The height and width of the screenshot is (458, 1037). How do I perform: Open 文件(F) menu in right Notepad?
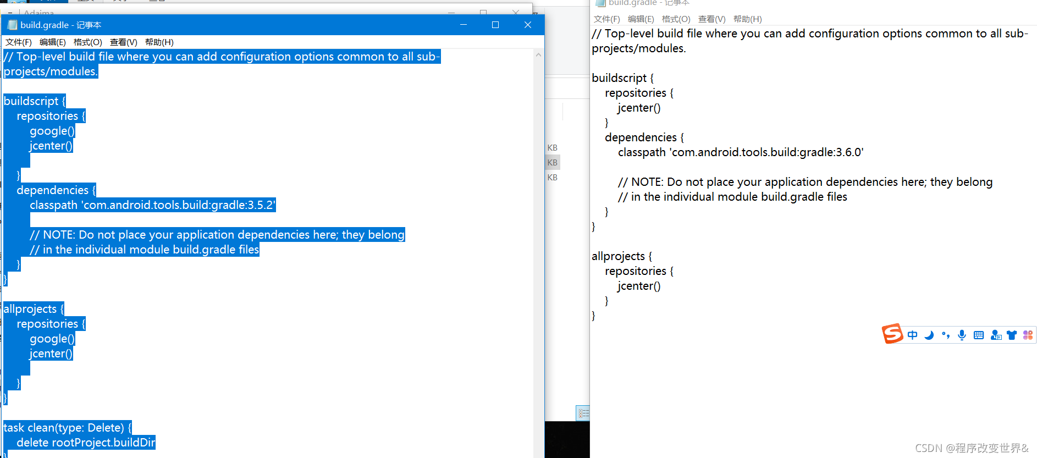pyautogui.click(x=606, y=19)
